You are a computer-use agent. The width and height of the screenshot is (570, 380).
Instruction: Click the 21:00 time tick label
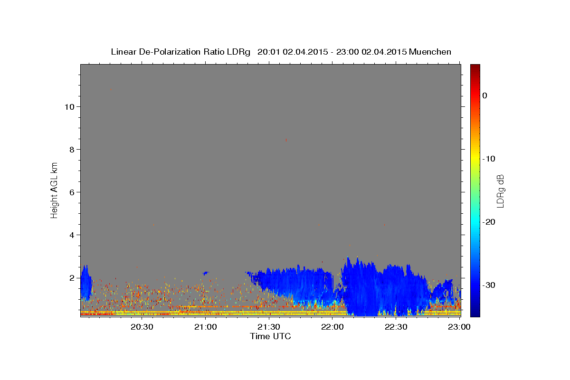(x=205, y=327)
